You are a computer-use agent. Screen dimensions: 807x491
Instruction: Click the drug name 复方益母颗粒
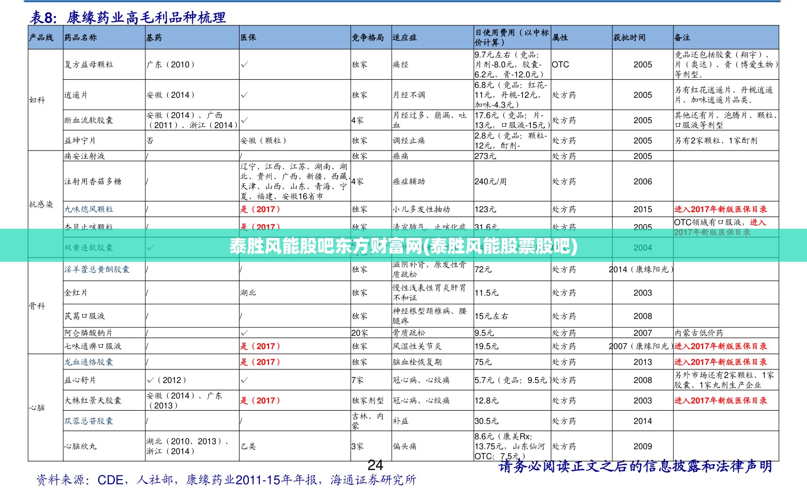88,65
